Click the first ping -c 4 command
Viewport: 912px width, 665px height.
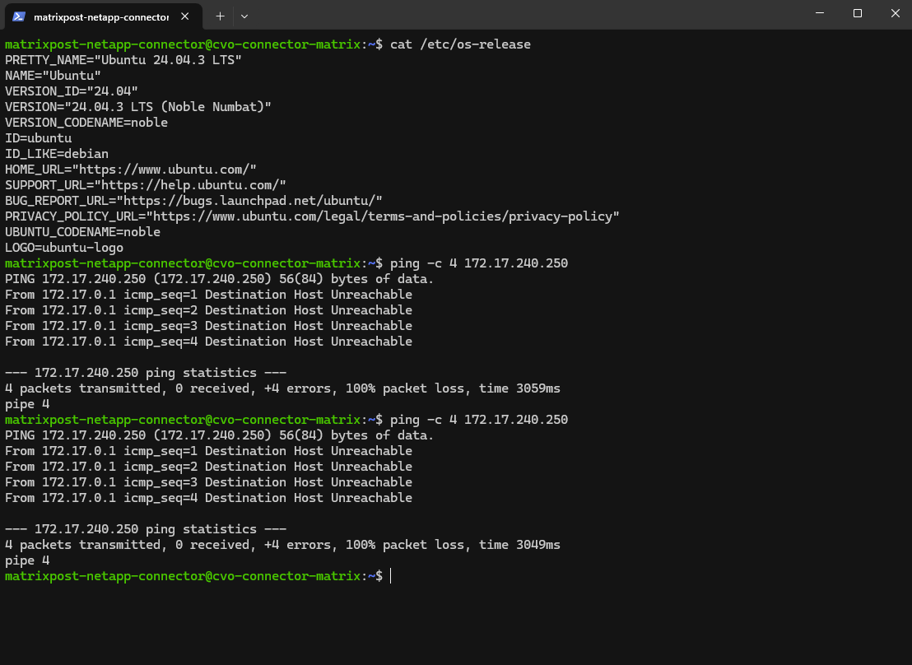click(479, 263)
